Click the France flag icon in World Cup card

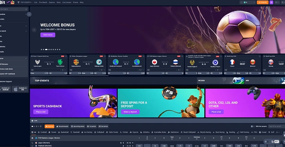tap(232, 62)
